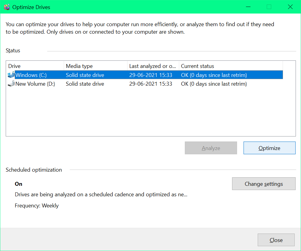Viewport: 301px width, 251px height.
Task: Close the dialog with the Close button
Action: 276,240
